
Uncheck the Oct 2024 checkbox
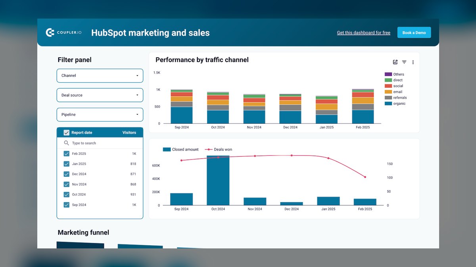pos(66,195)
